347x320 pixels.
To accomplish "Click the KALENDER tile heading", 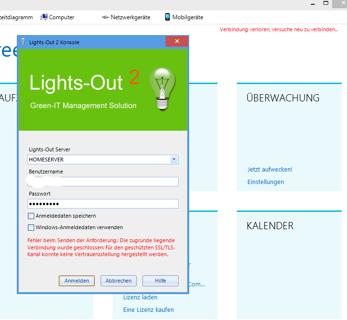I will [x=270, y=226].
